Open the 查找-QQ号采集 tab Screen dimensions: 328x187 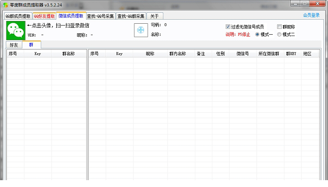pos(100,16)
